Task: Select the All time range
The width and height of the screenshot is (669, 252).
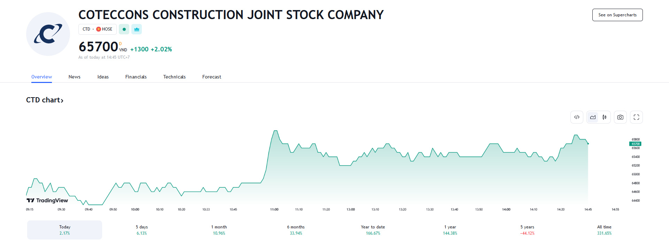Action: tap(604, 230)
